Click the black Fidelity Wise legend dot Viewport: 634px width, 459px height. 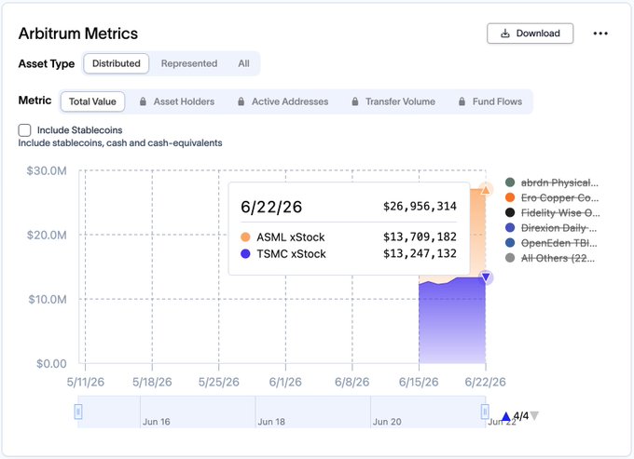[x=510, y=212]
